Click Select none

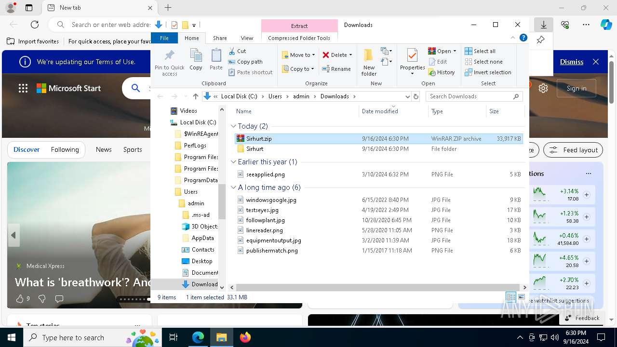(x=483, y=62)
